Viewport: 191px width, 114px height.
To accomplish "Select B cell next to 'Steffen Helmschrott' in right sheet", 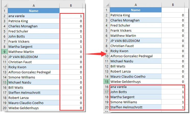I will [x=173, y=107].
